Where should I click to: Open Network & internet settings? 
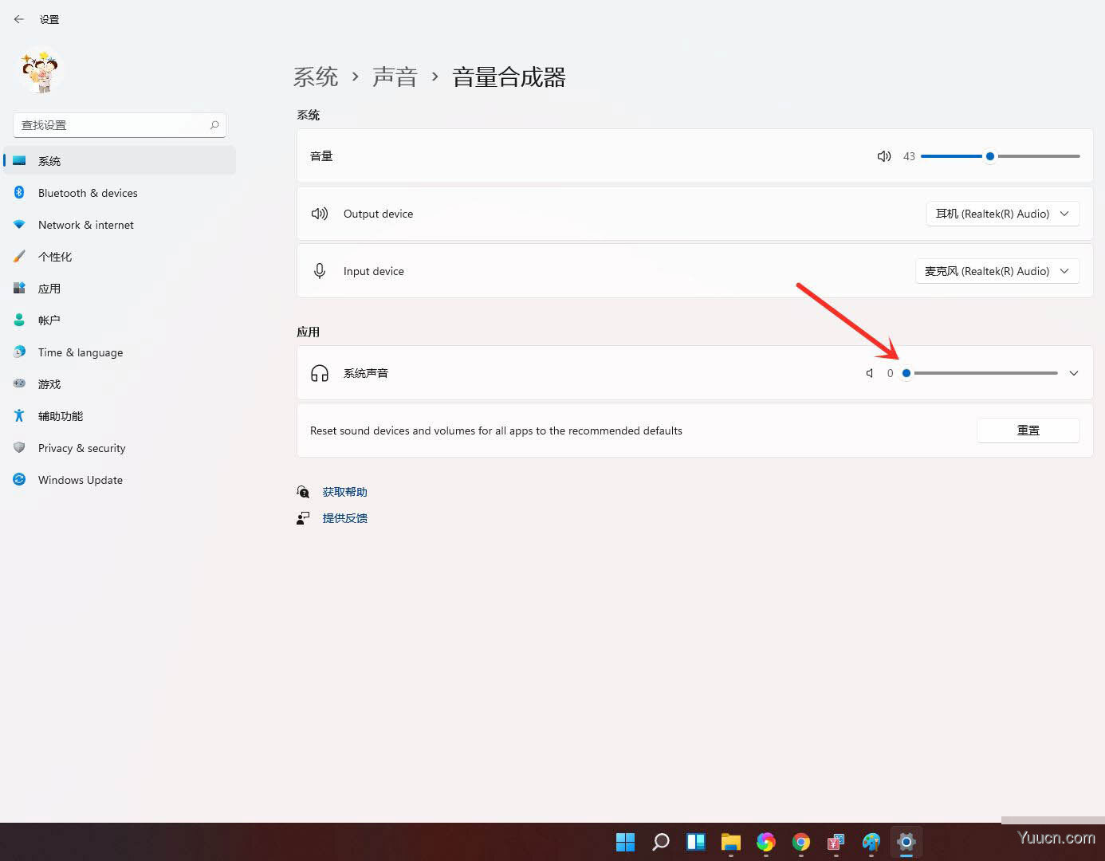tap(120, 225)
